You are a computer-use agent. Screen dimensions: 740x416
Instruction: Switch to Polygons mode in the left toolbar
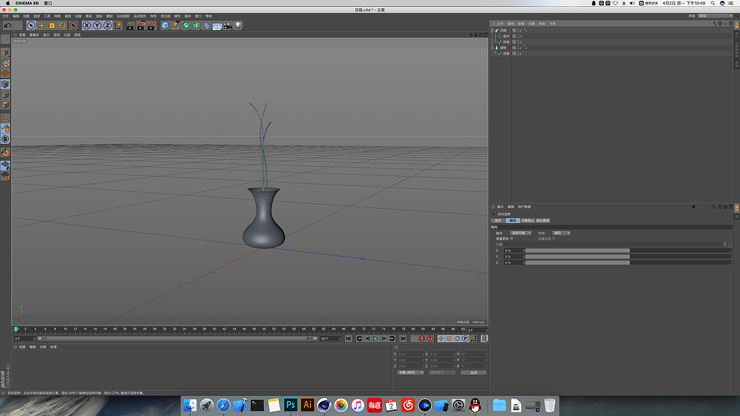point(5,105)
